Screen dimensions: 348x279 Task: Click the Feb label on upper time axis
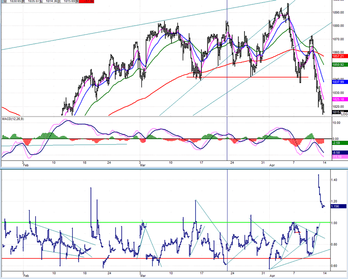coord(26,165)
